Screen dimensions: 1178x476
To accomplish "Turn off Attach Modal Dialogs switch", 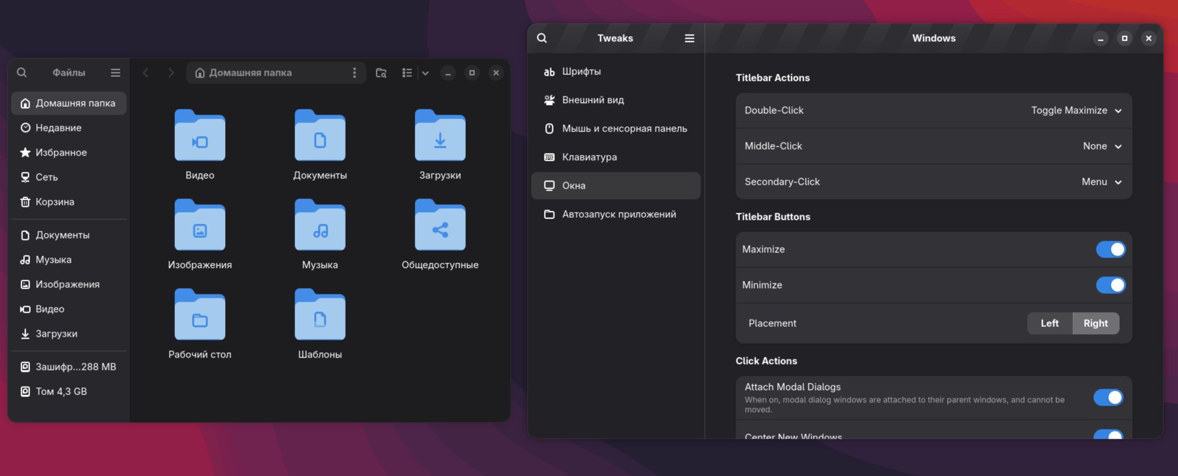I will 1108,397.
